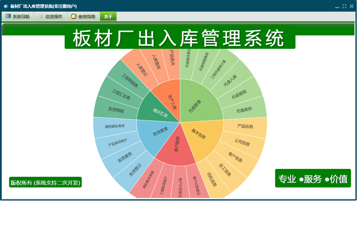This screenshot has height=235, width=357.
Task: Click the 版权所有 (系统支持二次开发) button
Action: point(45,183)
